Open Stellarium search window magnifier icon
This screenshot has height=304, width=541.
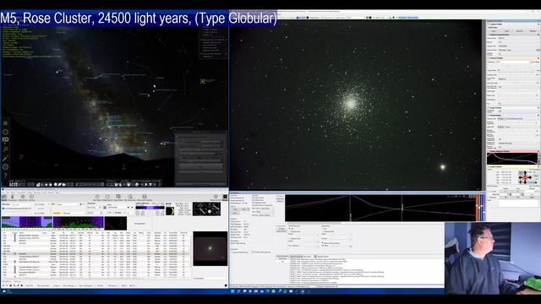coord(5,149)
